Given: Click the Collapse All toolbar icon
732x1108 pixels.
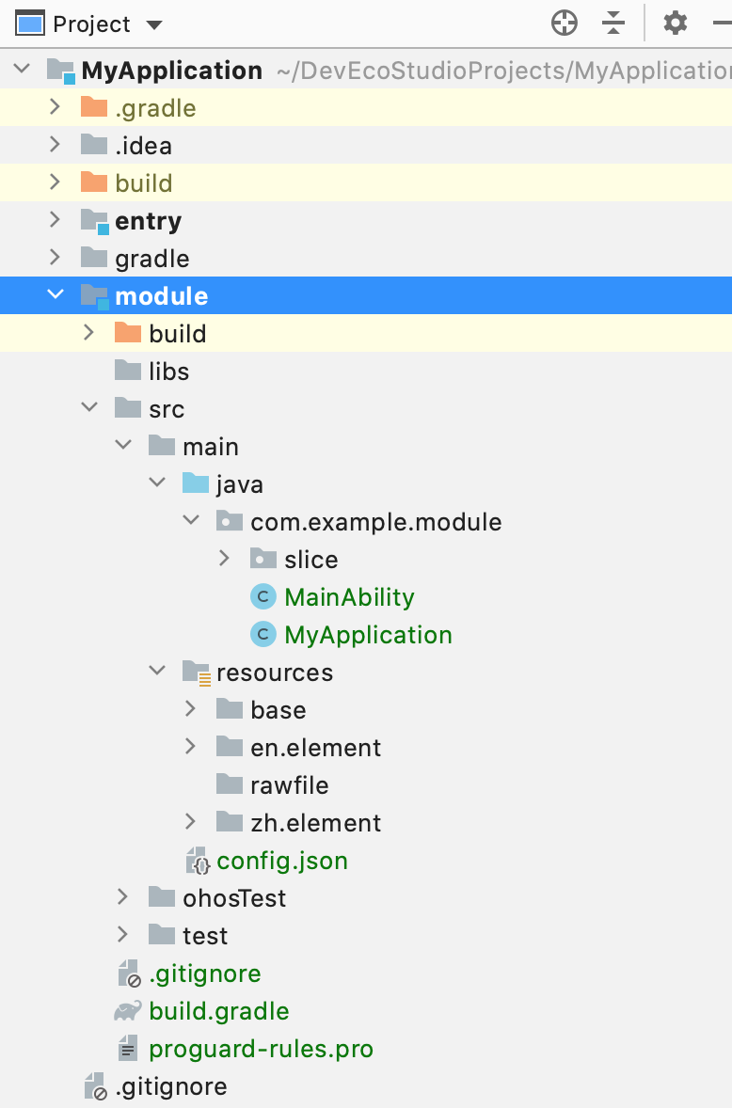Looking at the screenshot, I should pyautogui.click(x=613, y=24).
